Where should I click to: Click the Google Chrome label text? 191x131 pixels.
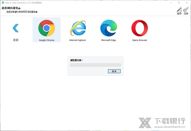[46, 40]
